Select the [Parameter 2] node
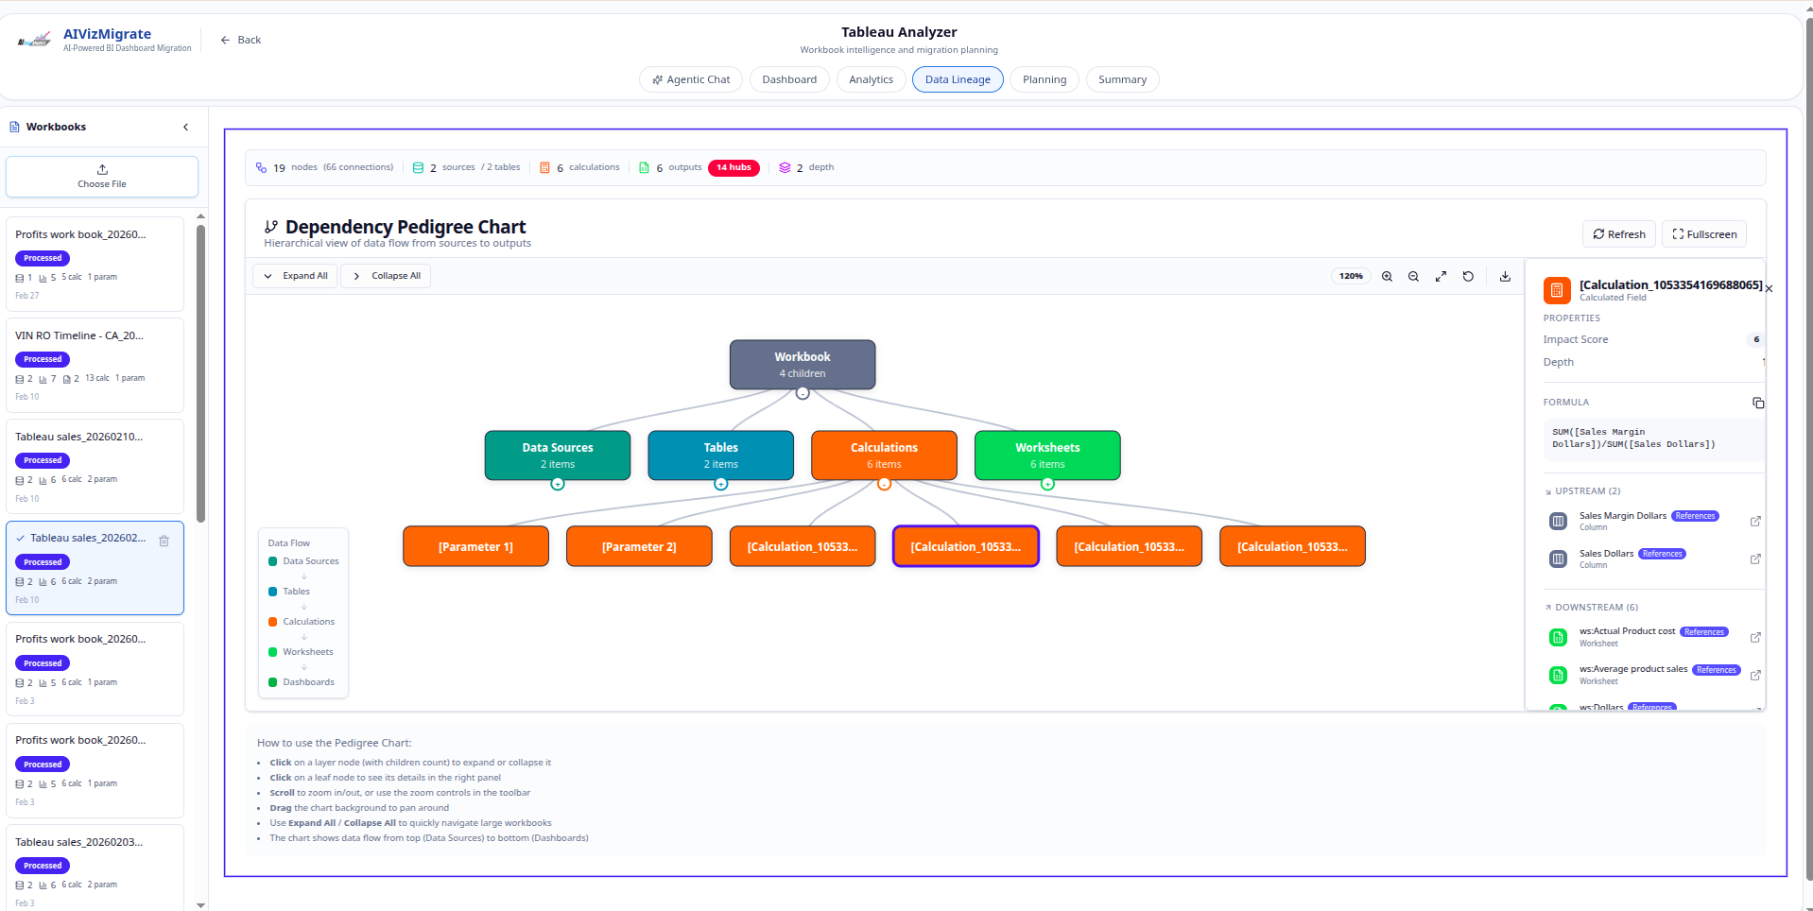The height and width of the screenshot is (911, 1813). pyautogui.click(x=639, y=546)
